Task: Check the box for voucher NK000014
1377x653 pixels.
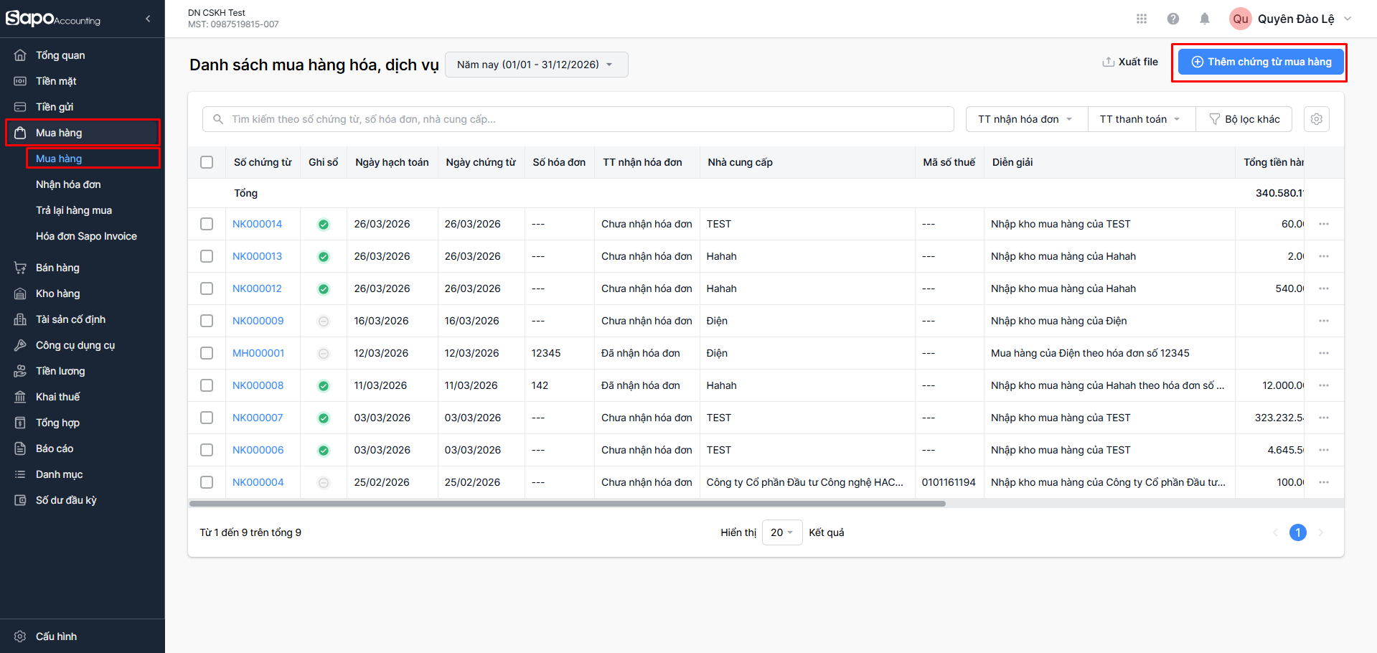Action: [207, 224]
